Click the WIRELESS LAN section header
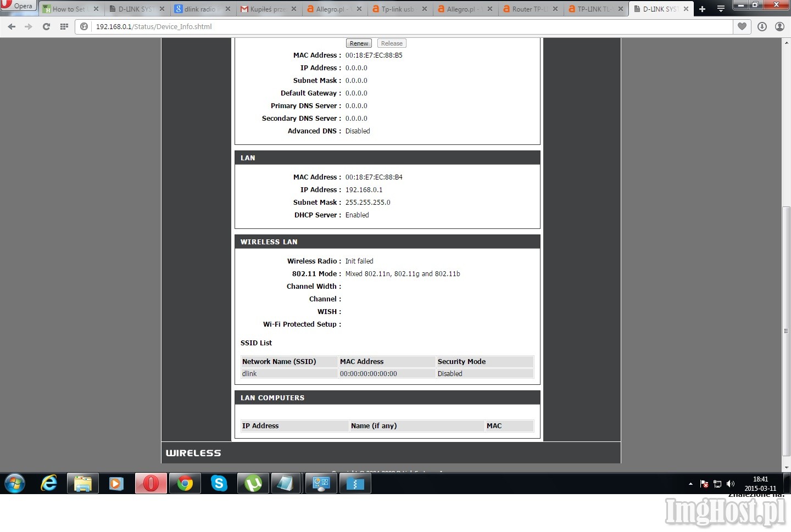 387,242
